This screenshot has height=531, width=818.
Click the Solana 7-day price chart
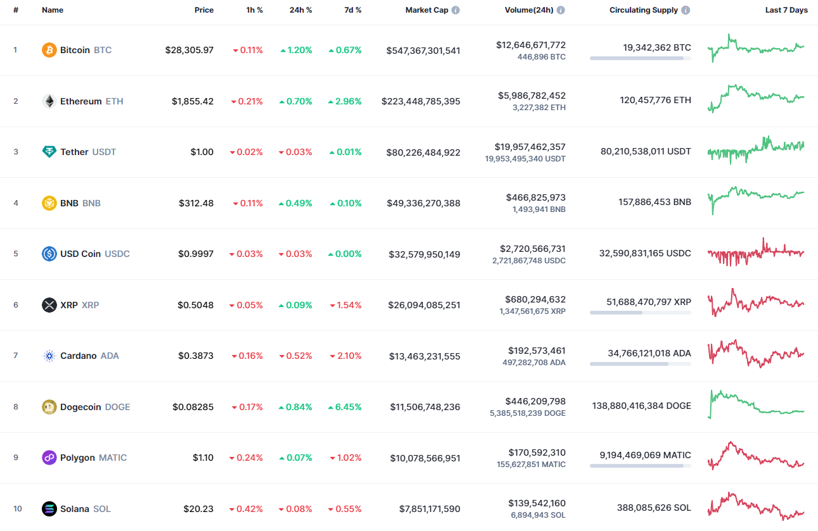755,508
